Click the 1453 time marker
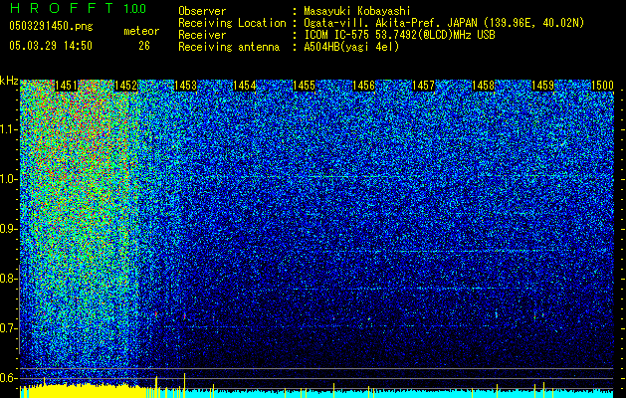Screen dimensions: 626x398 (x=186, y=86)
